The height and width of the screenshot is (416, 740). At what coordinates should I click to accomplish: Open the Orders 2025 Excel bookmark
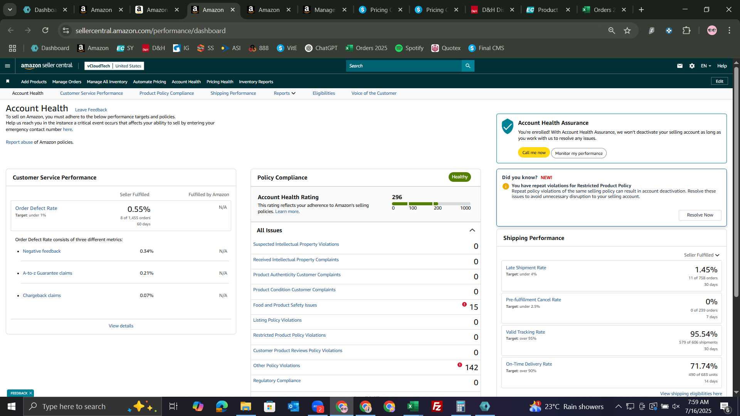pos(366,48)
